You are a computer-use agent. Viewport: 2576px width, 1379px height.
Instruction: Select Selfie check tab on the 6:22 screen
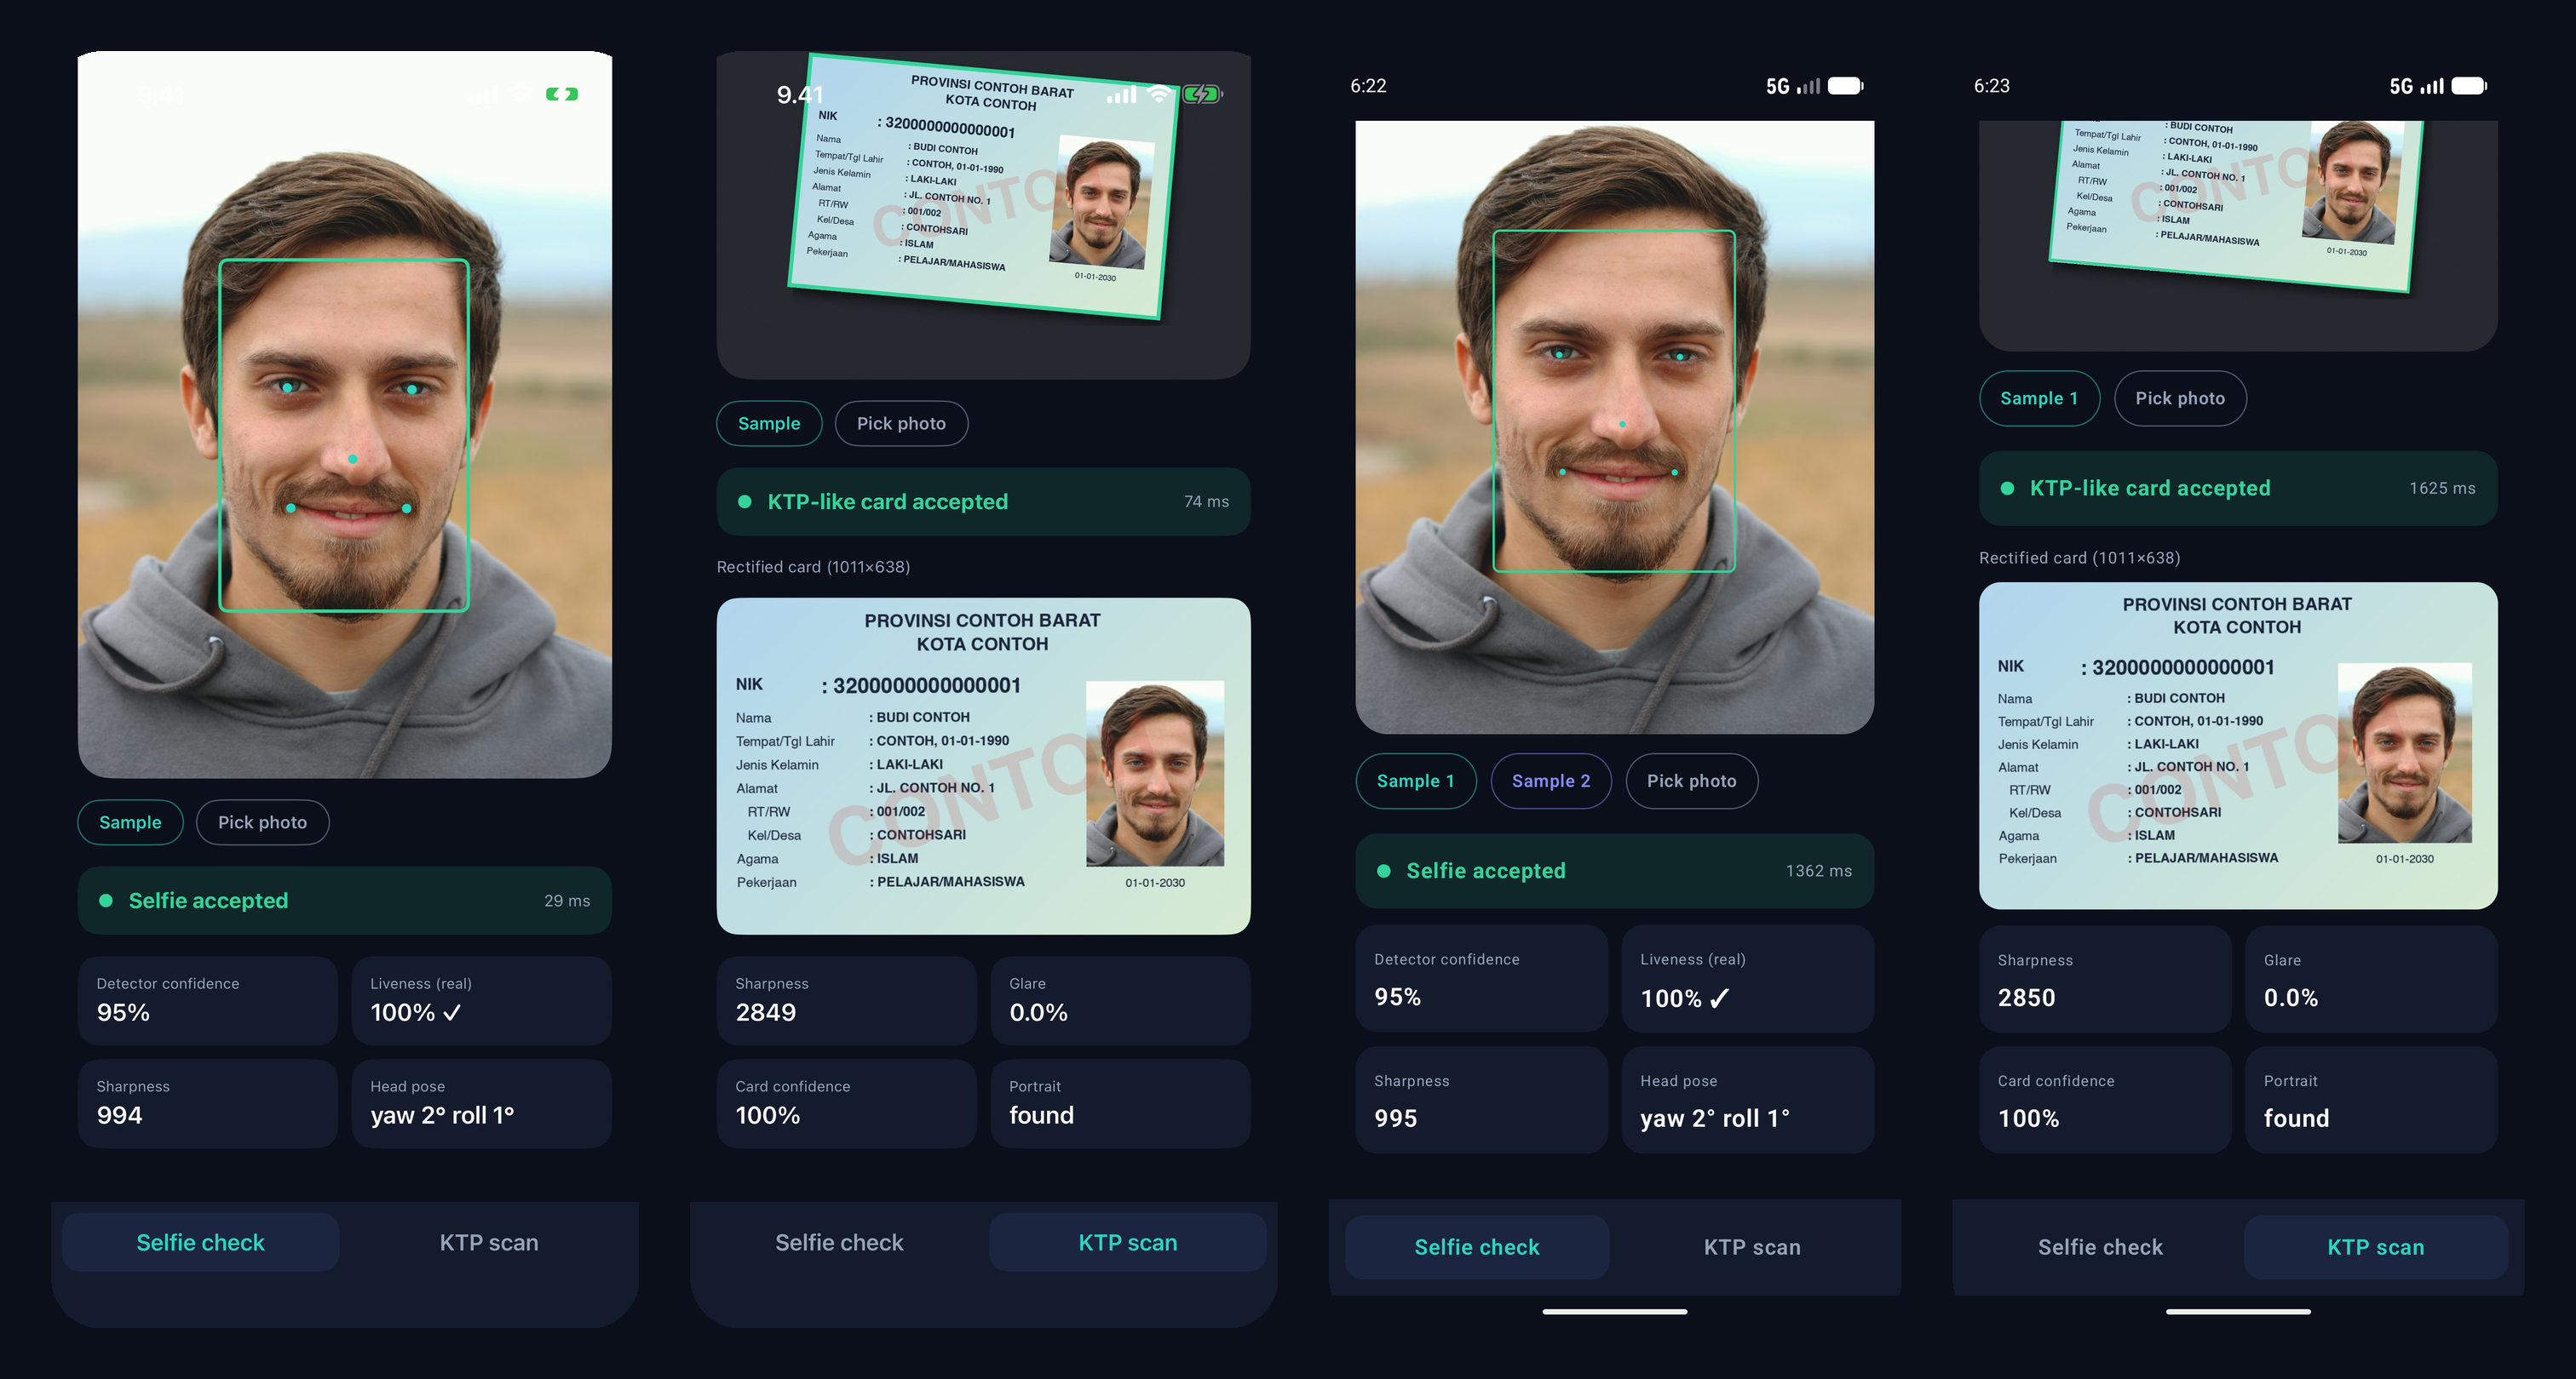point(1477,1246)
